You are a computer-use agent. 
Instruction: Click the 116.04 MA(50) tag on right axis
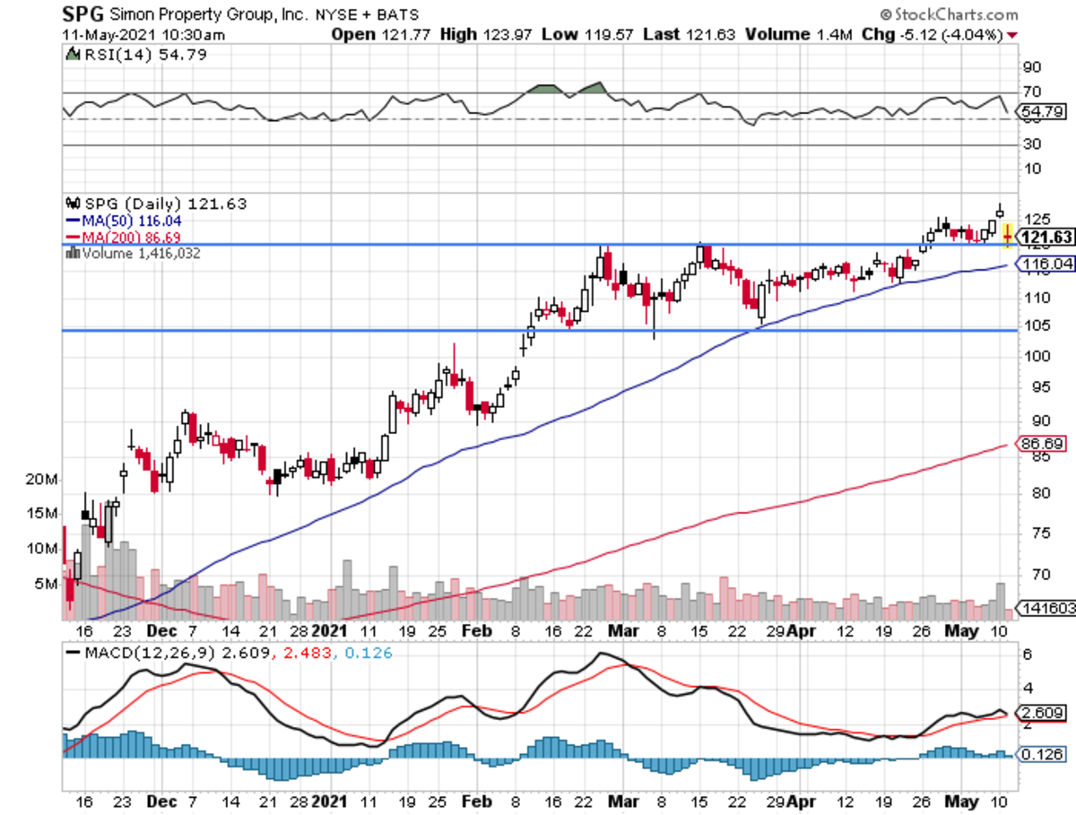1044,264
